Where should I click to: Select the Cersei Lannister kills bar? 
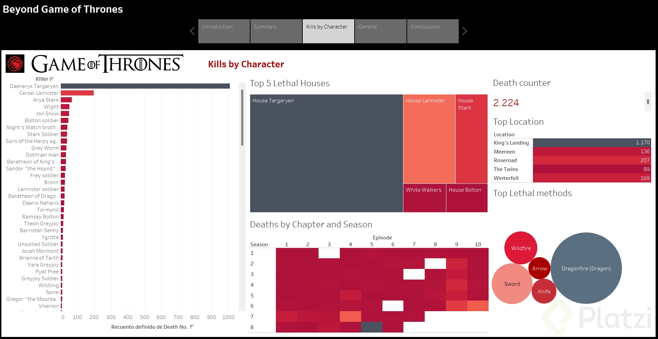tap(77, 93)
